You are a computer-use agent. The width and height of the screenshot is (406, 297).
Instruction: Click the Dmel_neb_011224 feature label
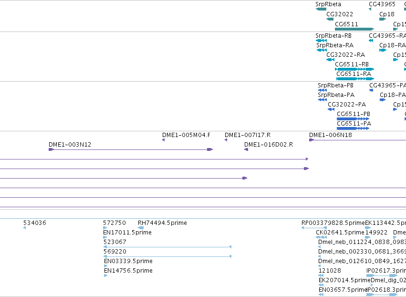[x=362, y=242]
